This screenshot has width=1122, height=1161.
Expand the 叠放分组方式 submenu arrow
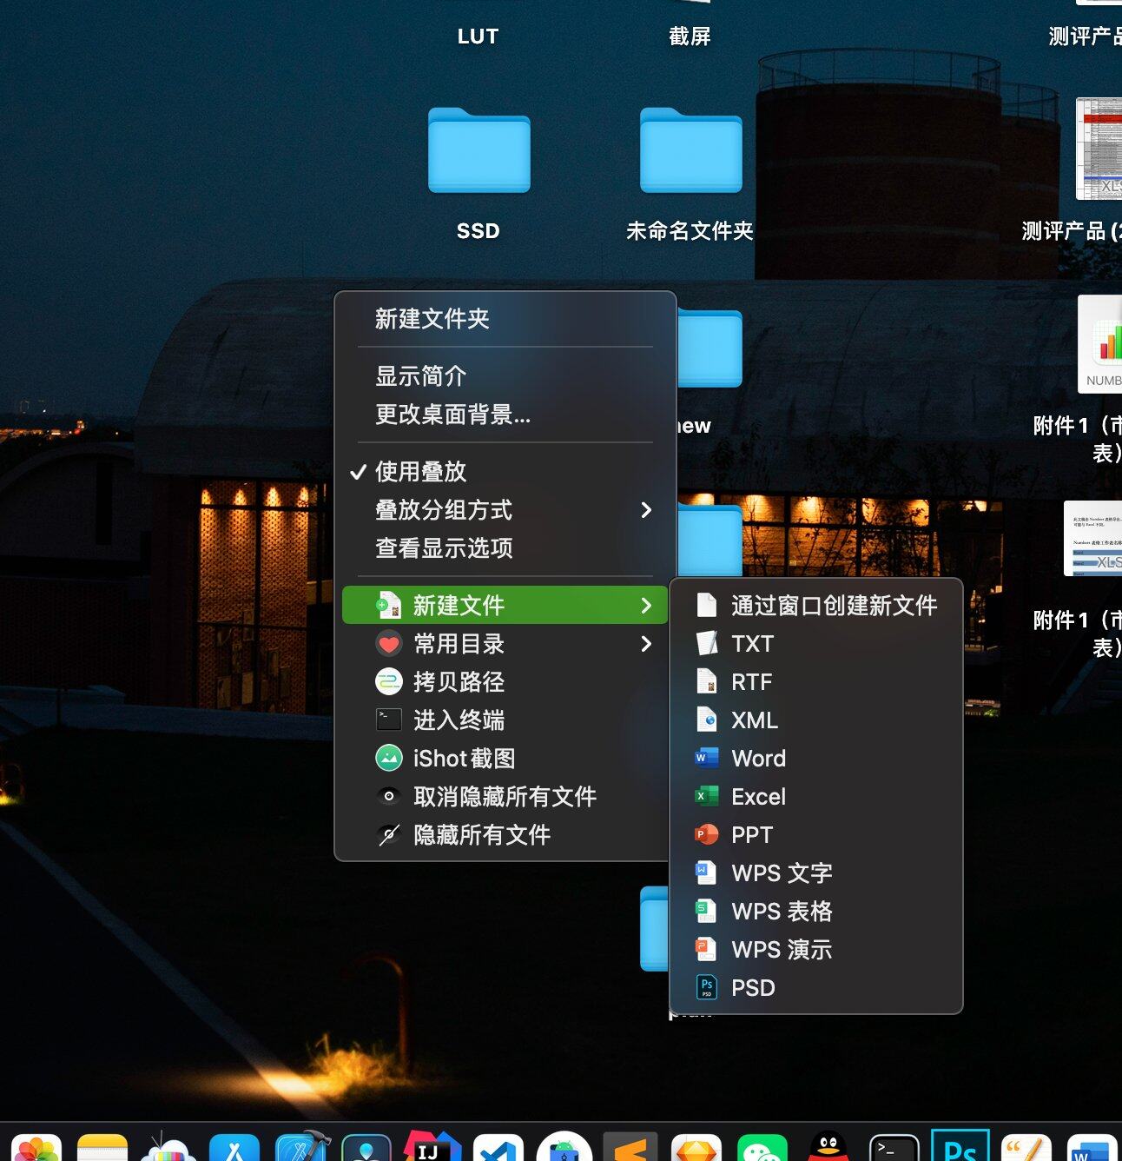point(645,510)
